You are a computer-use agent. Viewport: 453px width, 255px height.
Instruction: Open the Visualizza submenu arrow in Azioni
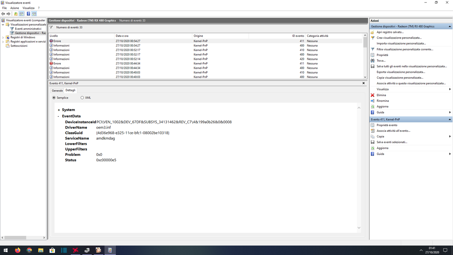(x=450, y=89)
